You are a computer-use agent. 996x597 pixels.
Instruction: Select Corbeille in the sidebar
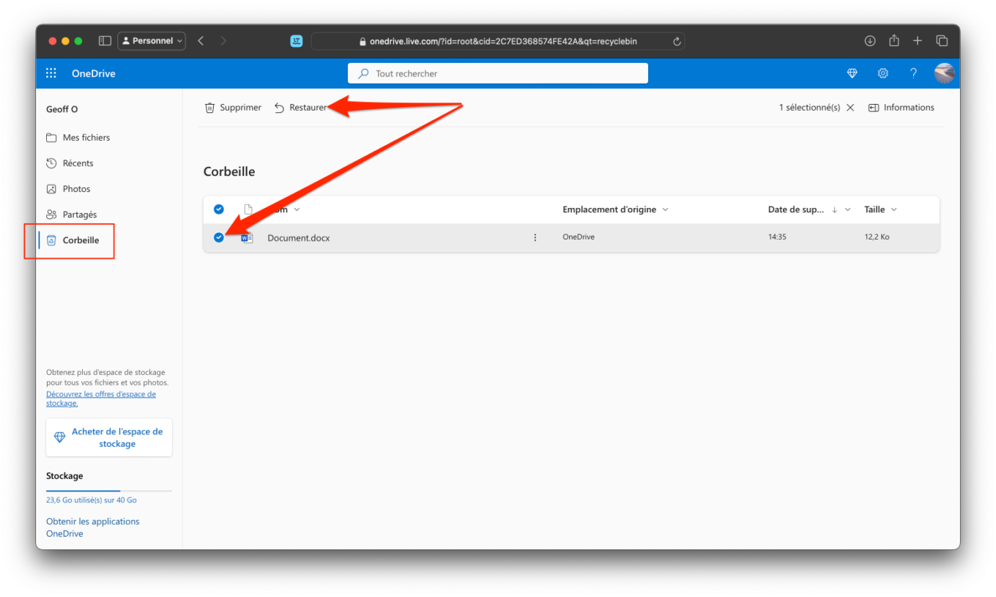73,240
